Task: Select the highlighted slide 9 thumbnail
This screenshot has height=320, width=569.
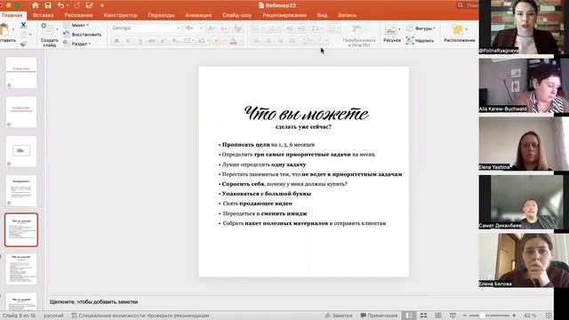Action: (21, 229)
